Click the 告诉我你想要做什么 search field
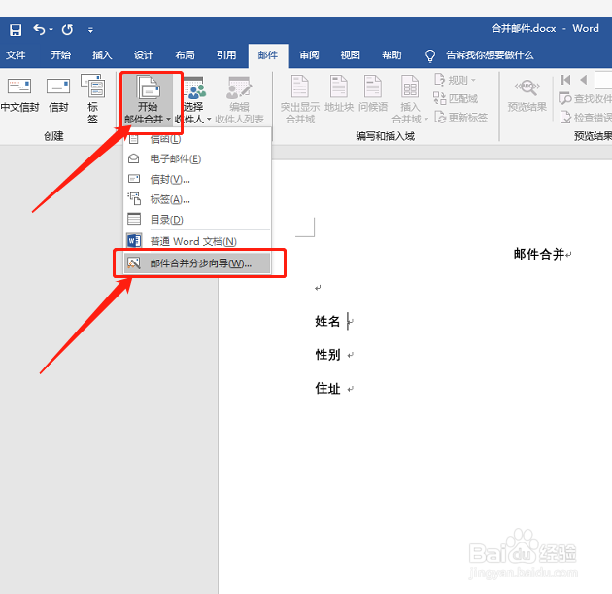This screenshot has height=594, width=612. click(x=490, y=55)
